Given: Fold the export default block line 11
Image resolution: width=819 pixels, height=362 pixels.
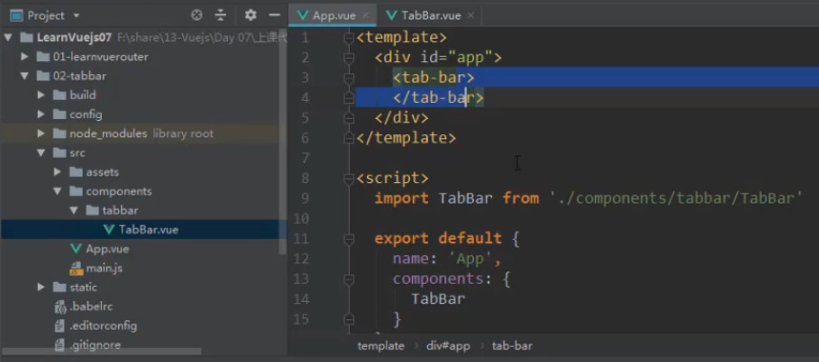Looking at the screenshot, I should point(349,239).
